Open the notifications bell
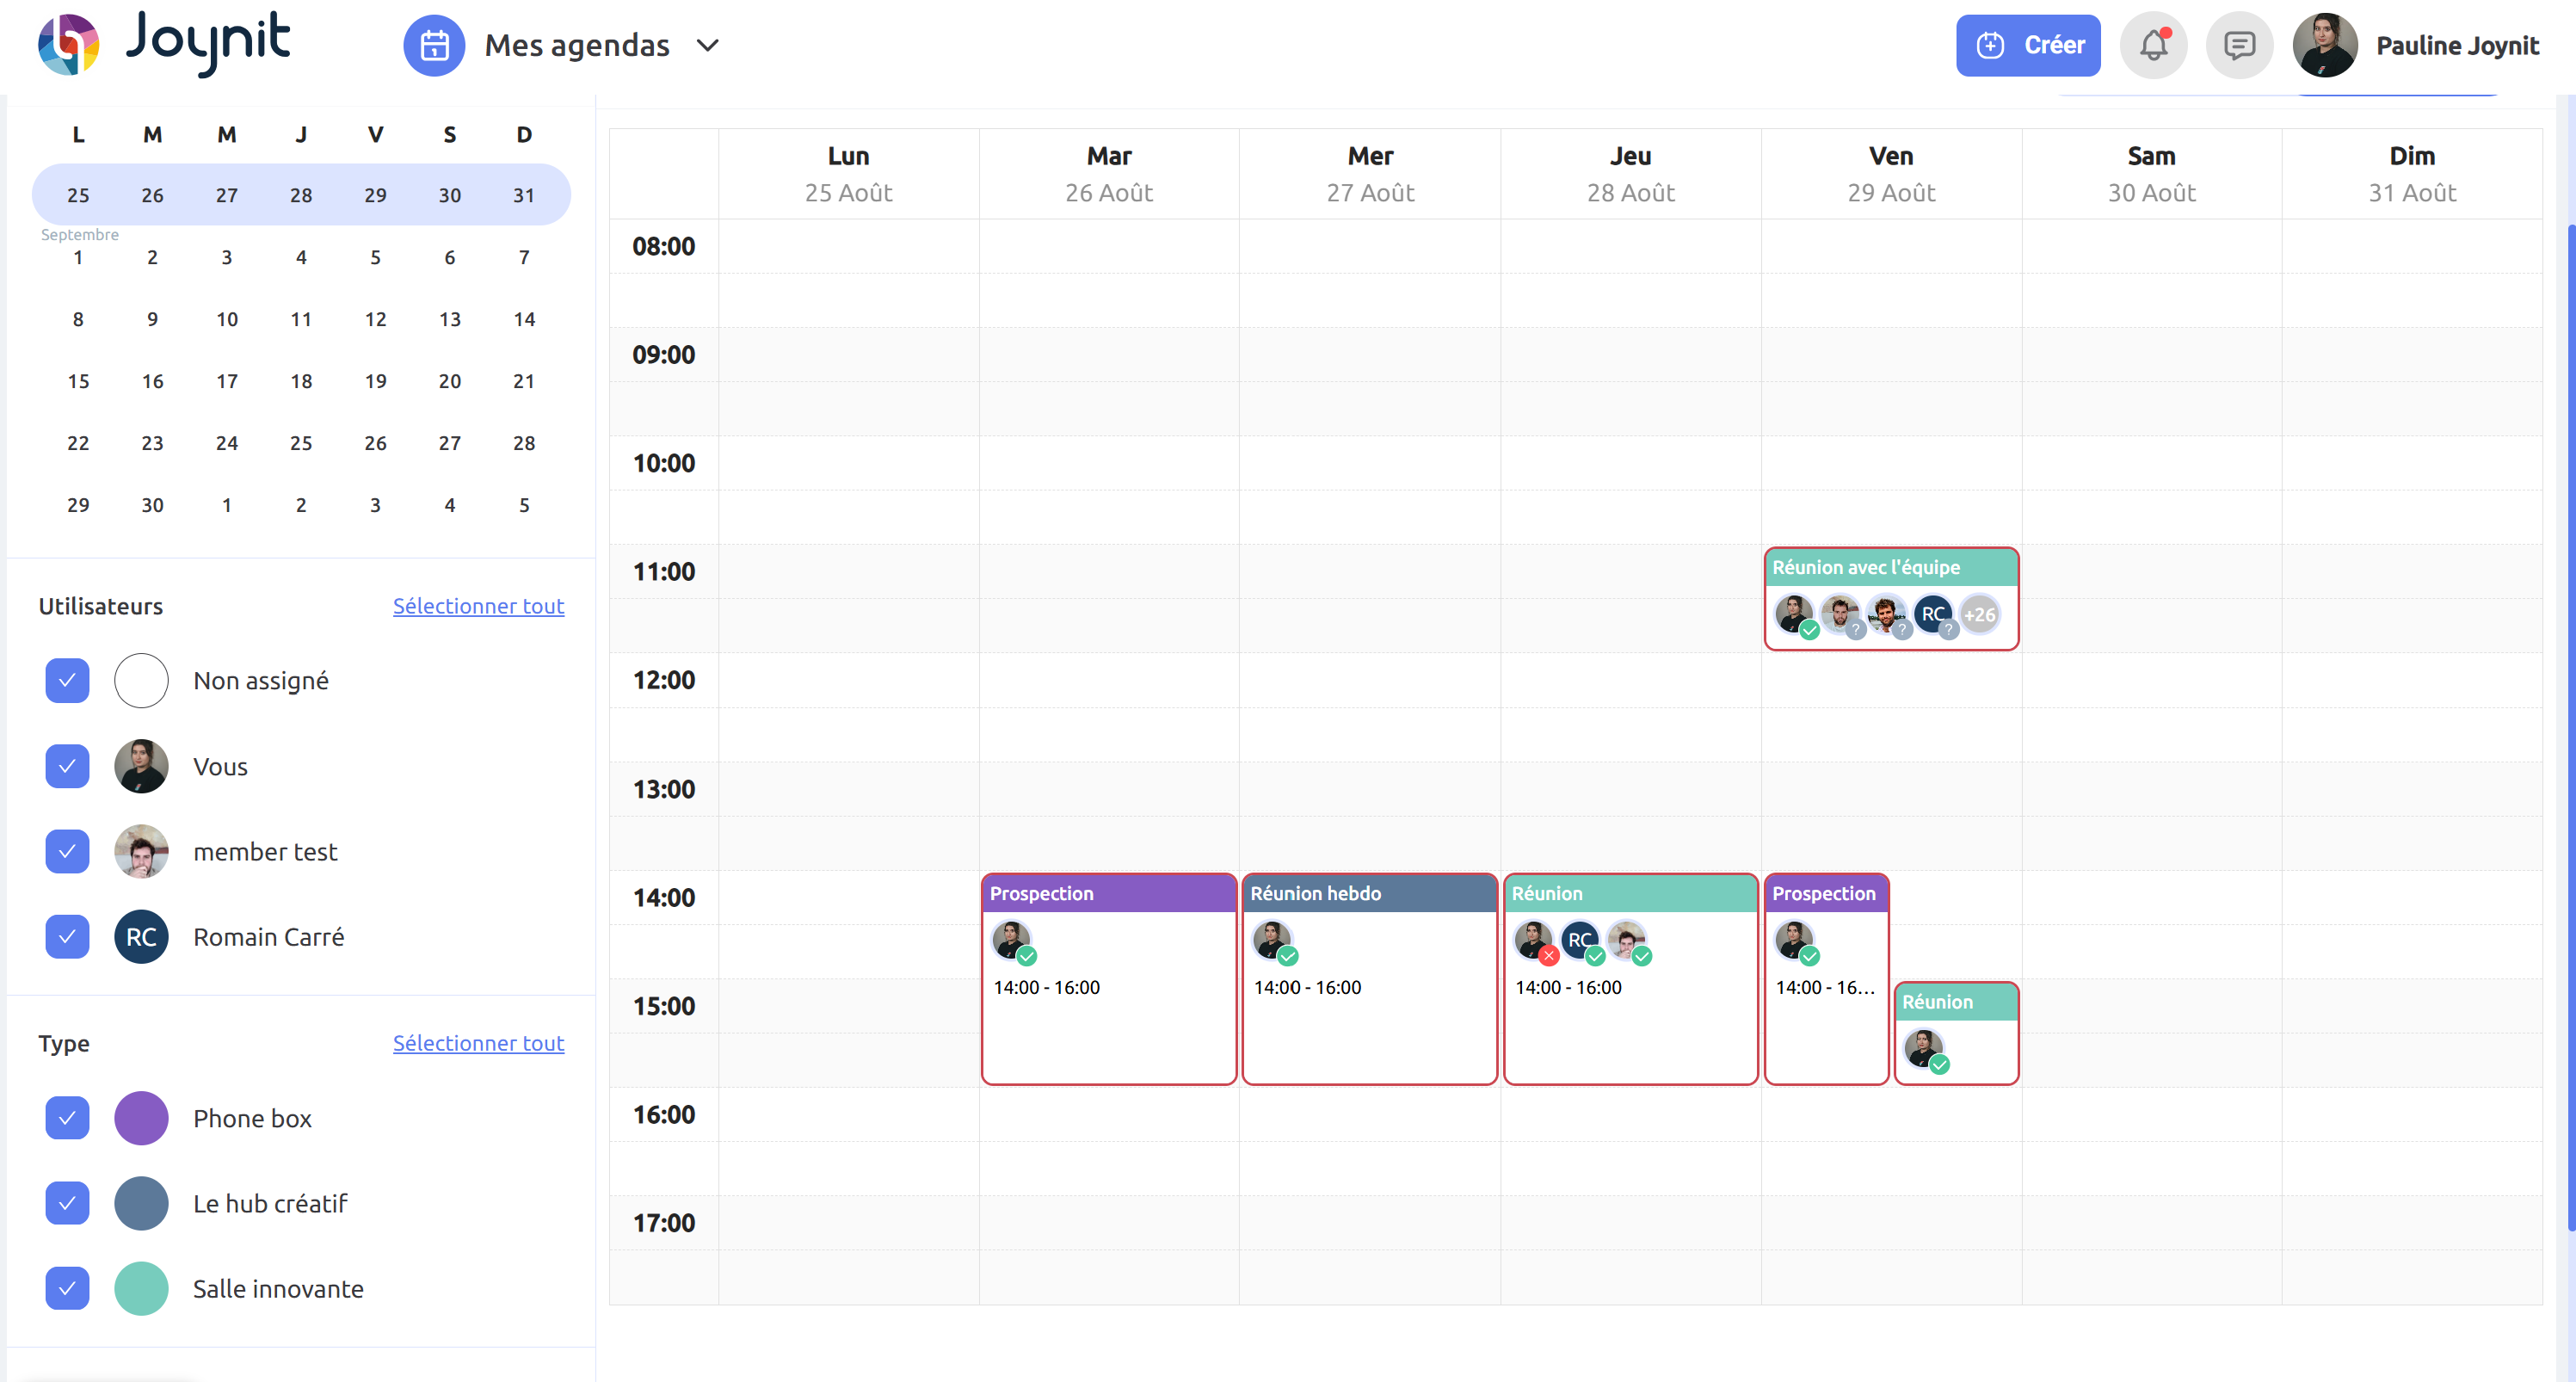 coord(2153,45)
